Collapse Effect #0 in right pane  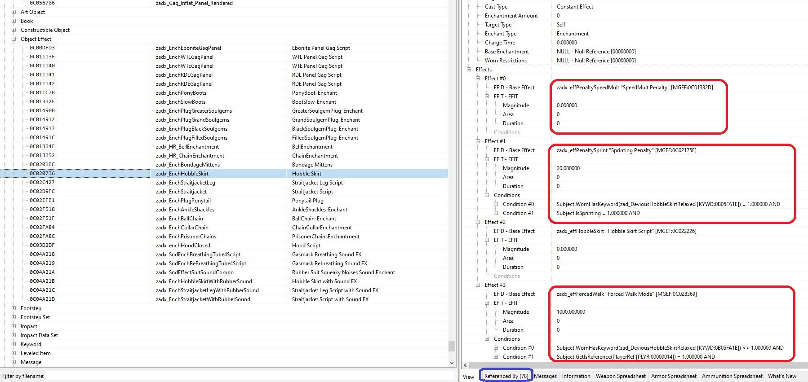[478, 79]
